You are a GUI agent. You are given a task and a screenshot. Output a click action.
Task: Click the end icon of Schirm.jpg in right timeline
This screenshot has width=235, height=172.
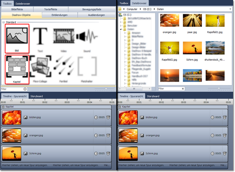[225, 154]
